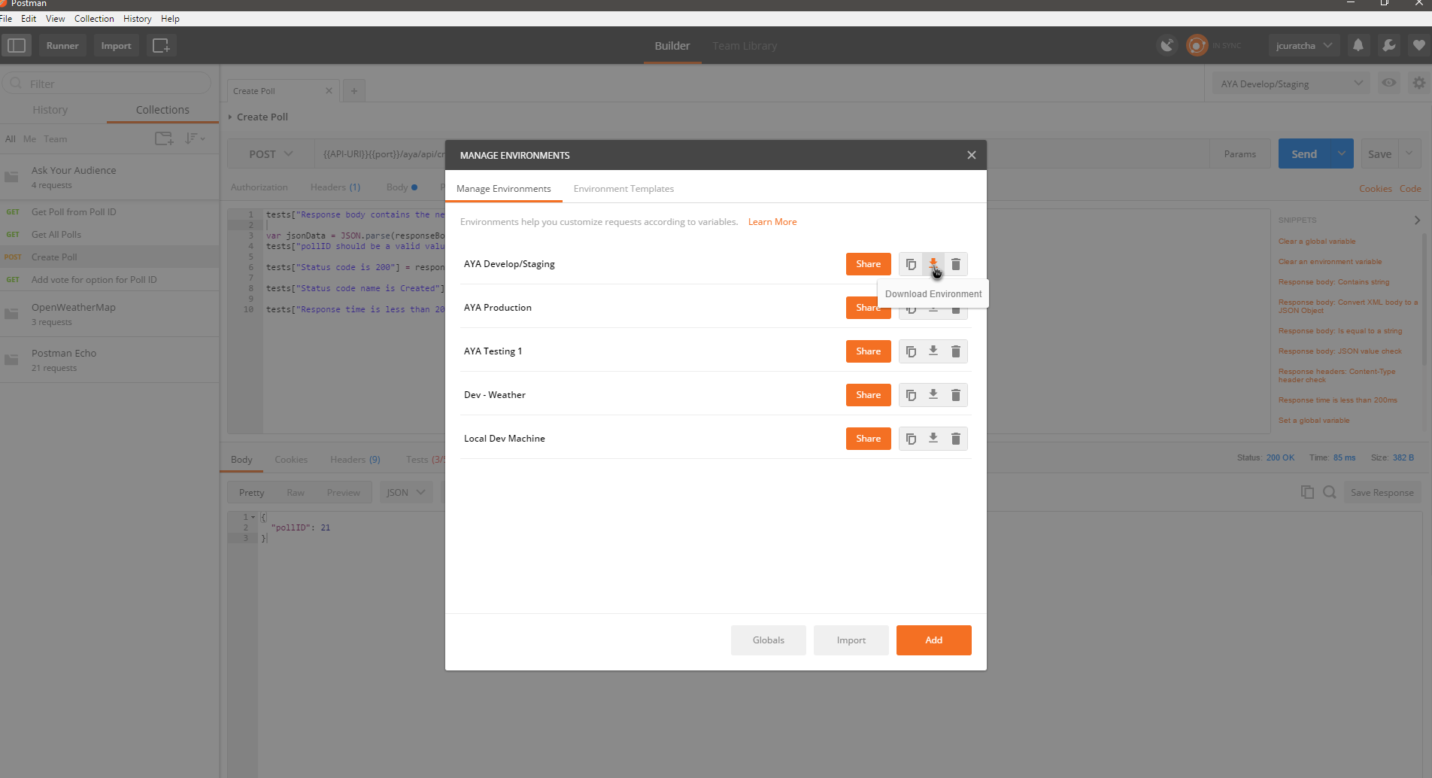Click the Globals button

tap(768, 640)
